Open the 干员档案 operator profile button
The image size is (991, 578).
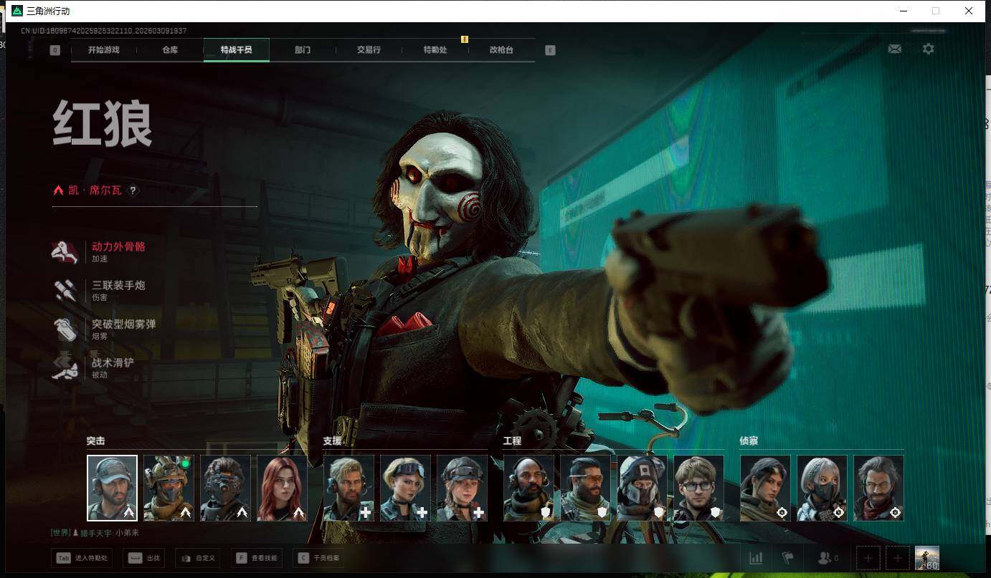point(319,558)
